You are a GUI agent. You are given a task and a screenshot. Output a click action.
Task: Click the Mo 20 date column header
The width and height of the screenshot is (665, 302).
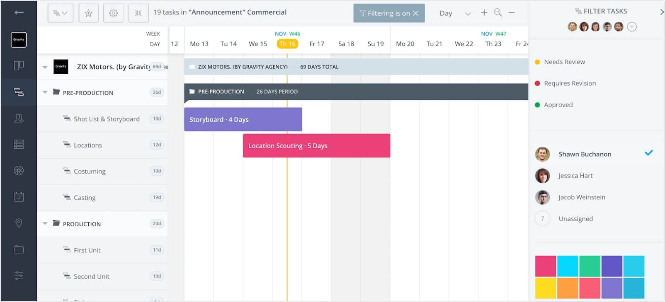pyautogui.click(x=405, y=44)
